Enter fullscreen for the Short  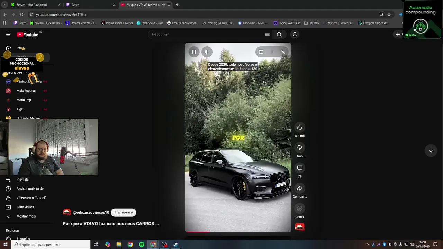(x=283, y=52)
